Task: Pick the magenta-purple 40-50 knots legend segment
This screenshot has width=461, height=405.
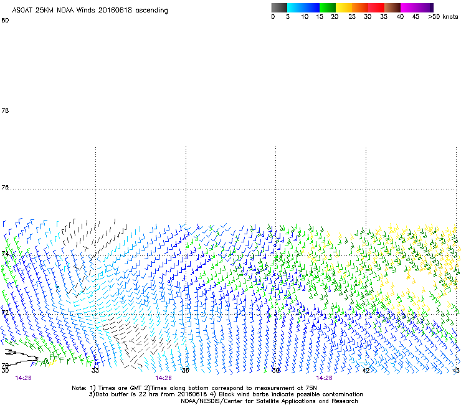Action: 417,7
